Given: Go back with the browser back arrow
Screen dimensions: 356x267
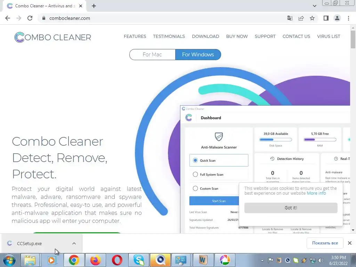Looking at the screenshot, I should tap(8, 18).
